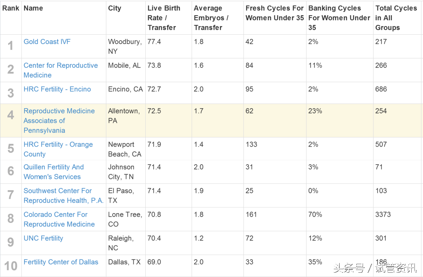The image size is (423, 277).
Task: Open the UNC Fertility link
Action: [x=43, y=238]
